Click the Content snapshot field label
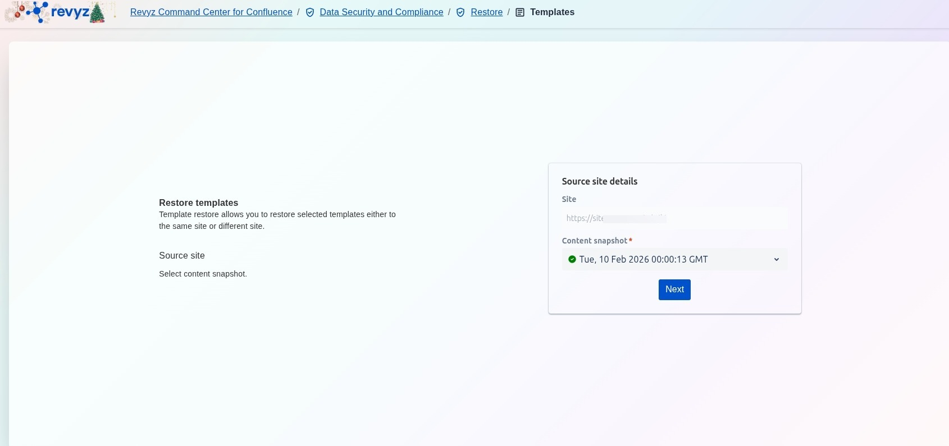 click(x=594, y=241)
